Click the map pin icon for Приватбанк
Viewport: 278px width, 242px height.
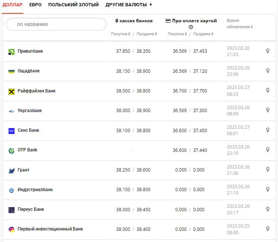pyautogui.click(x=267, y=51)
